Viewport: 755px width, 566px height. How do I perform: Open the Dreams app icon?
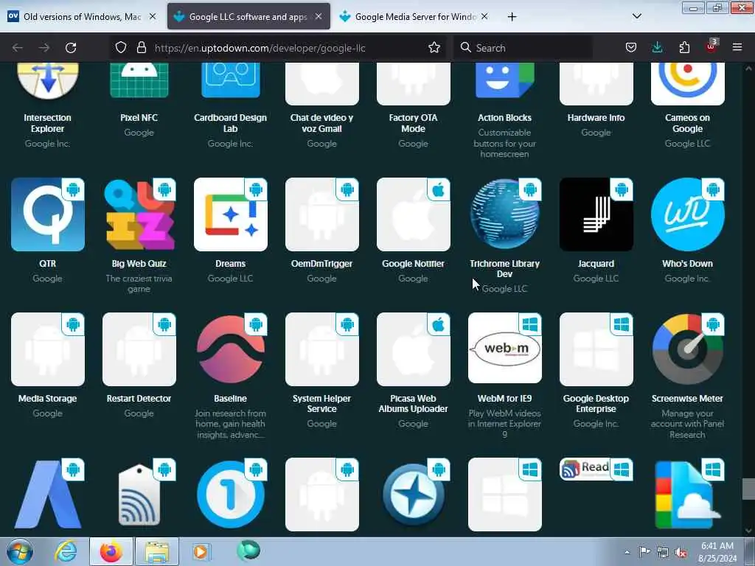(231, 214)
